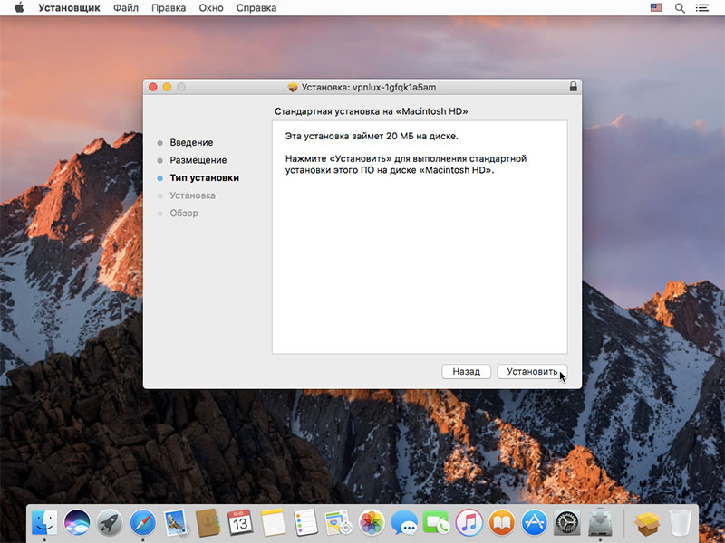Open Reminders list icon in Dock
This screenshot has height=543, width=725.
coord(305,523)
